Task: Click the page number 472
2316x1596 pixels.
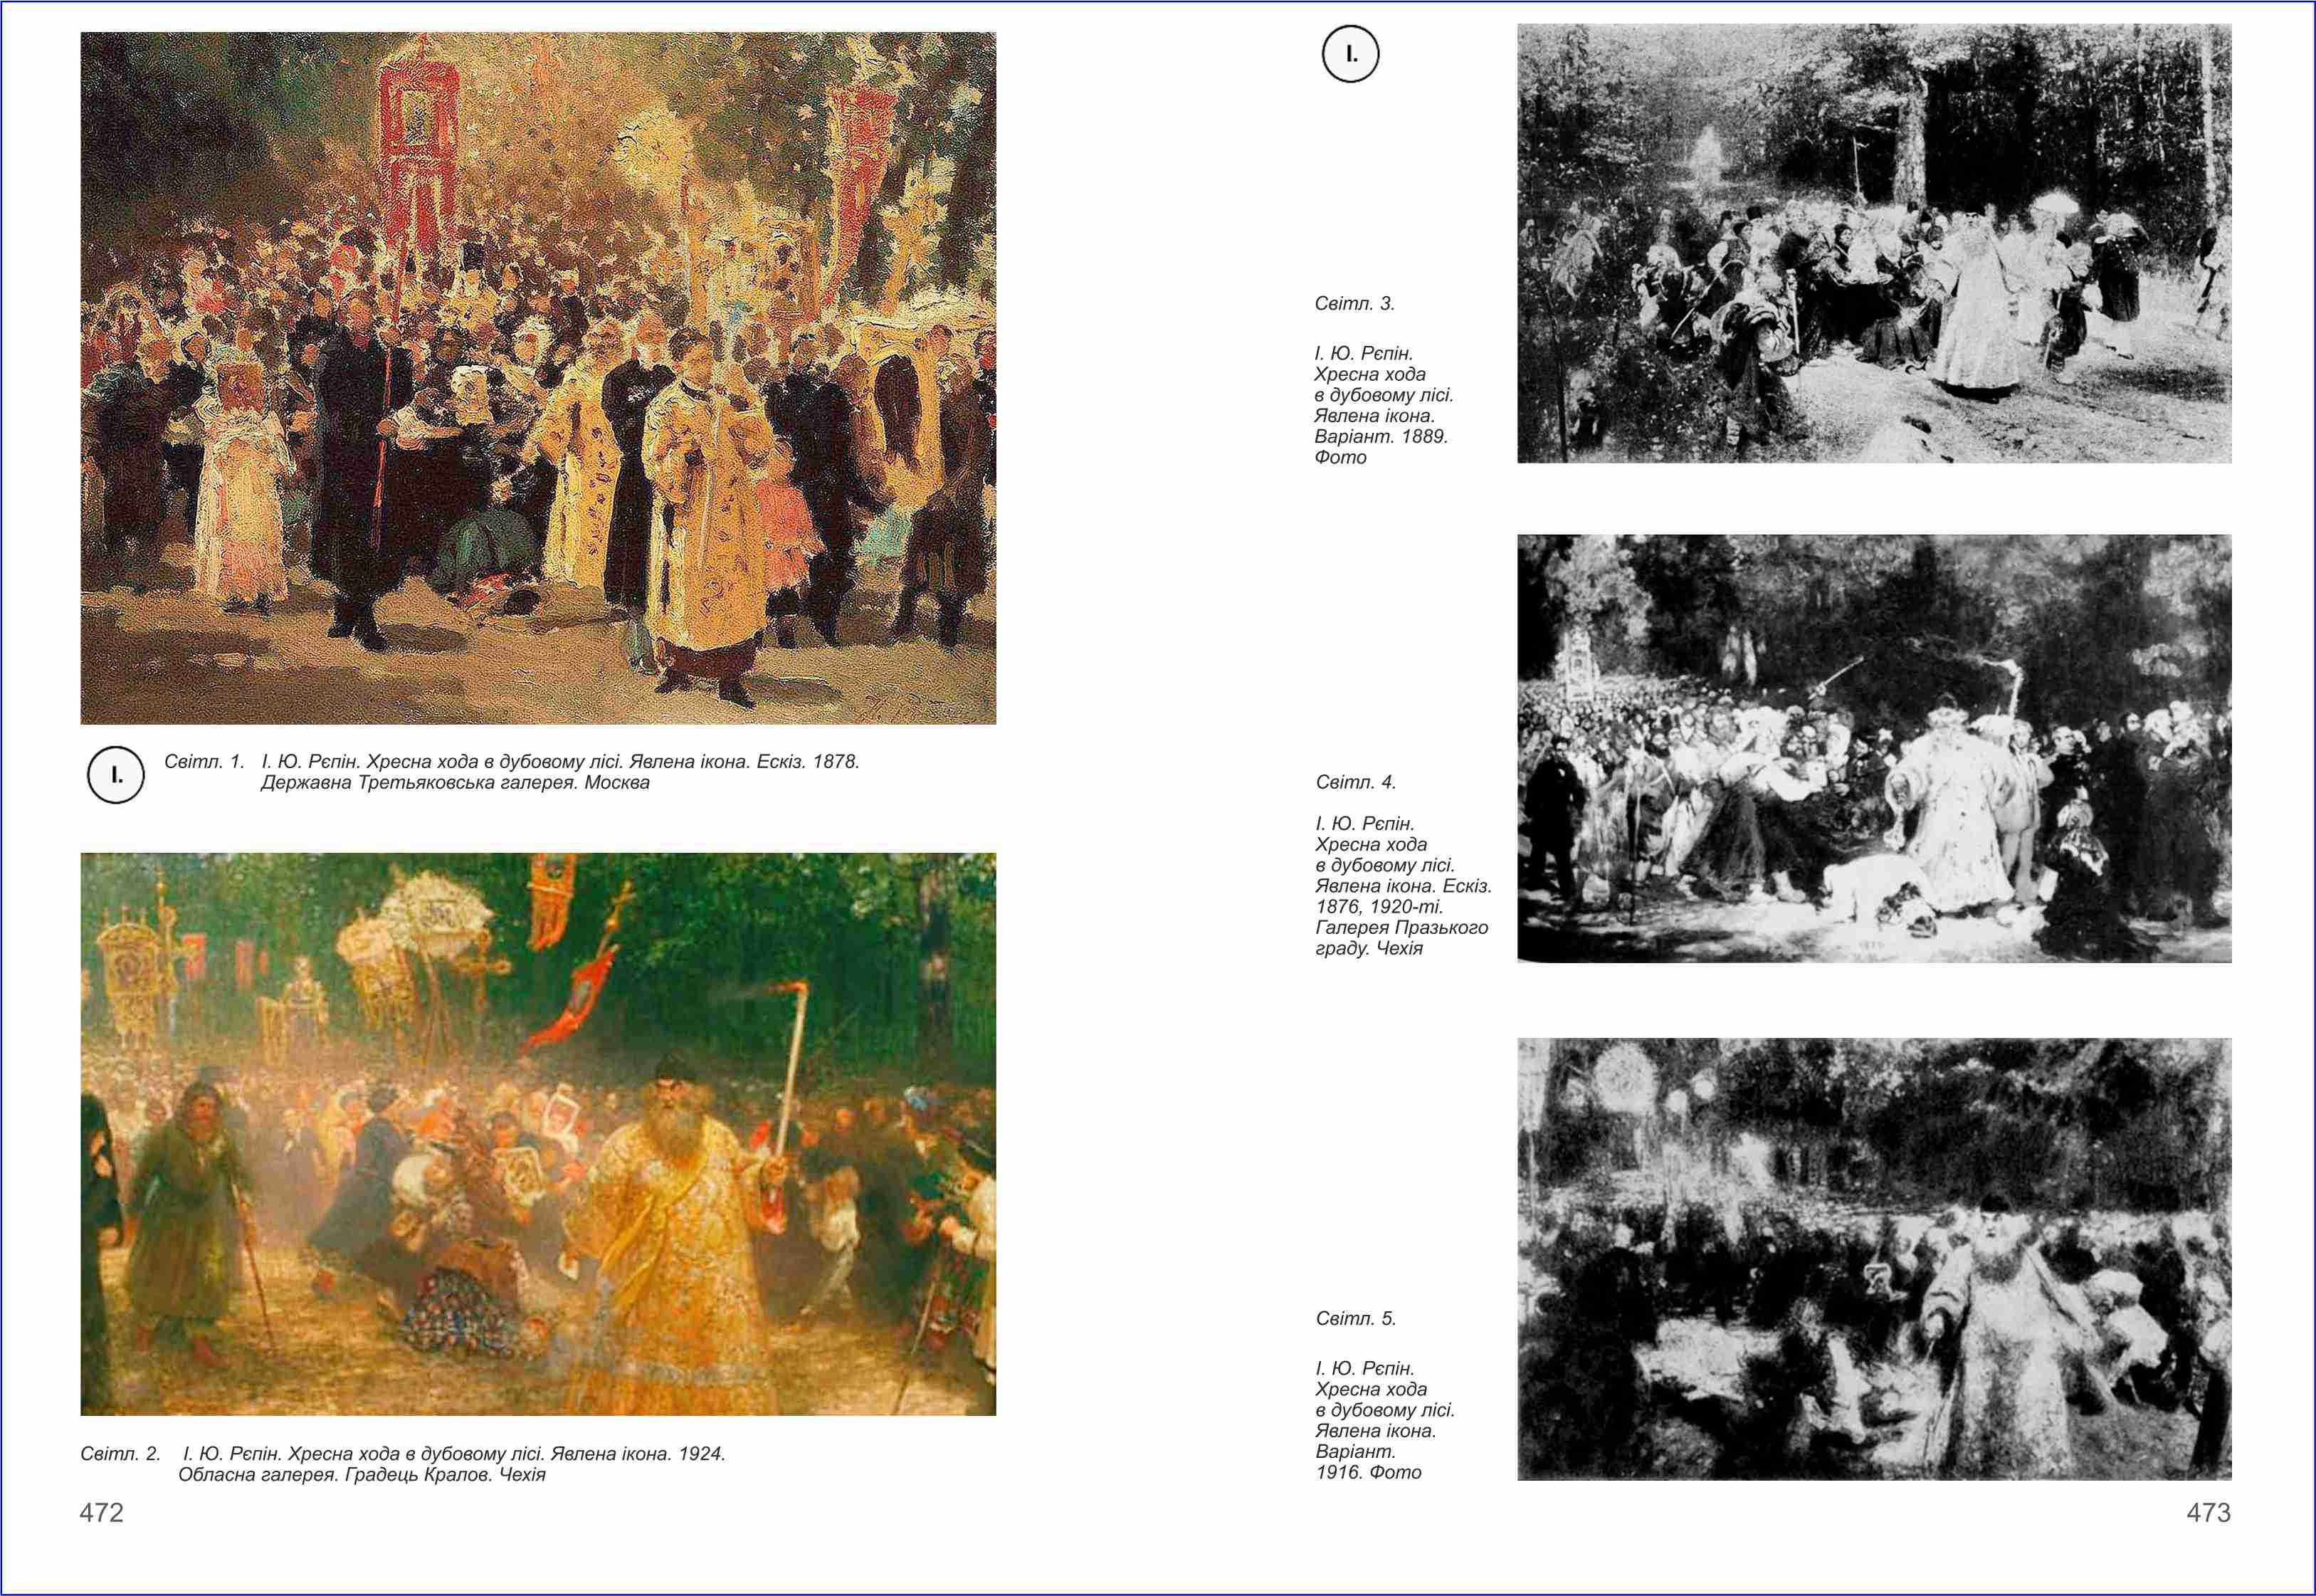Action: (x=101, y=1513)
